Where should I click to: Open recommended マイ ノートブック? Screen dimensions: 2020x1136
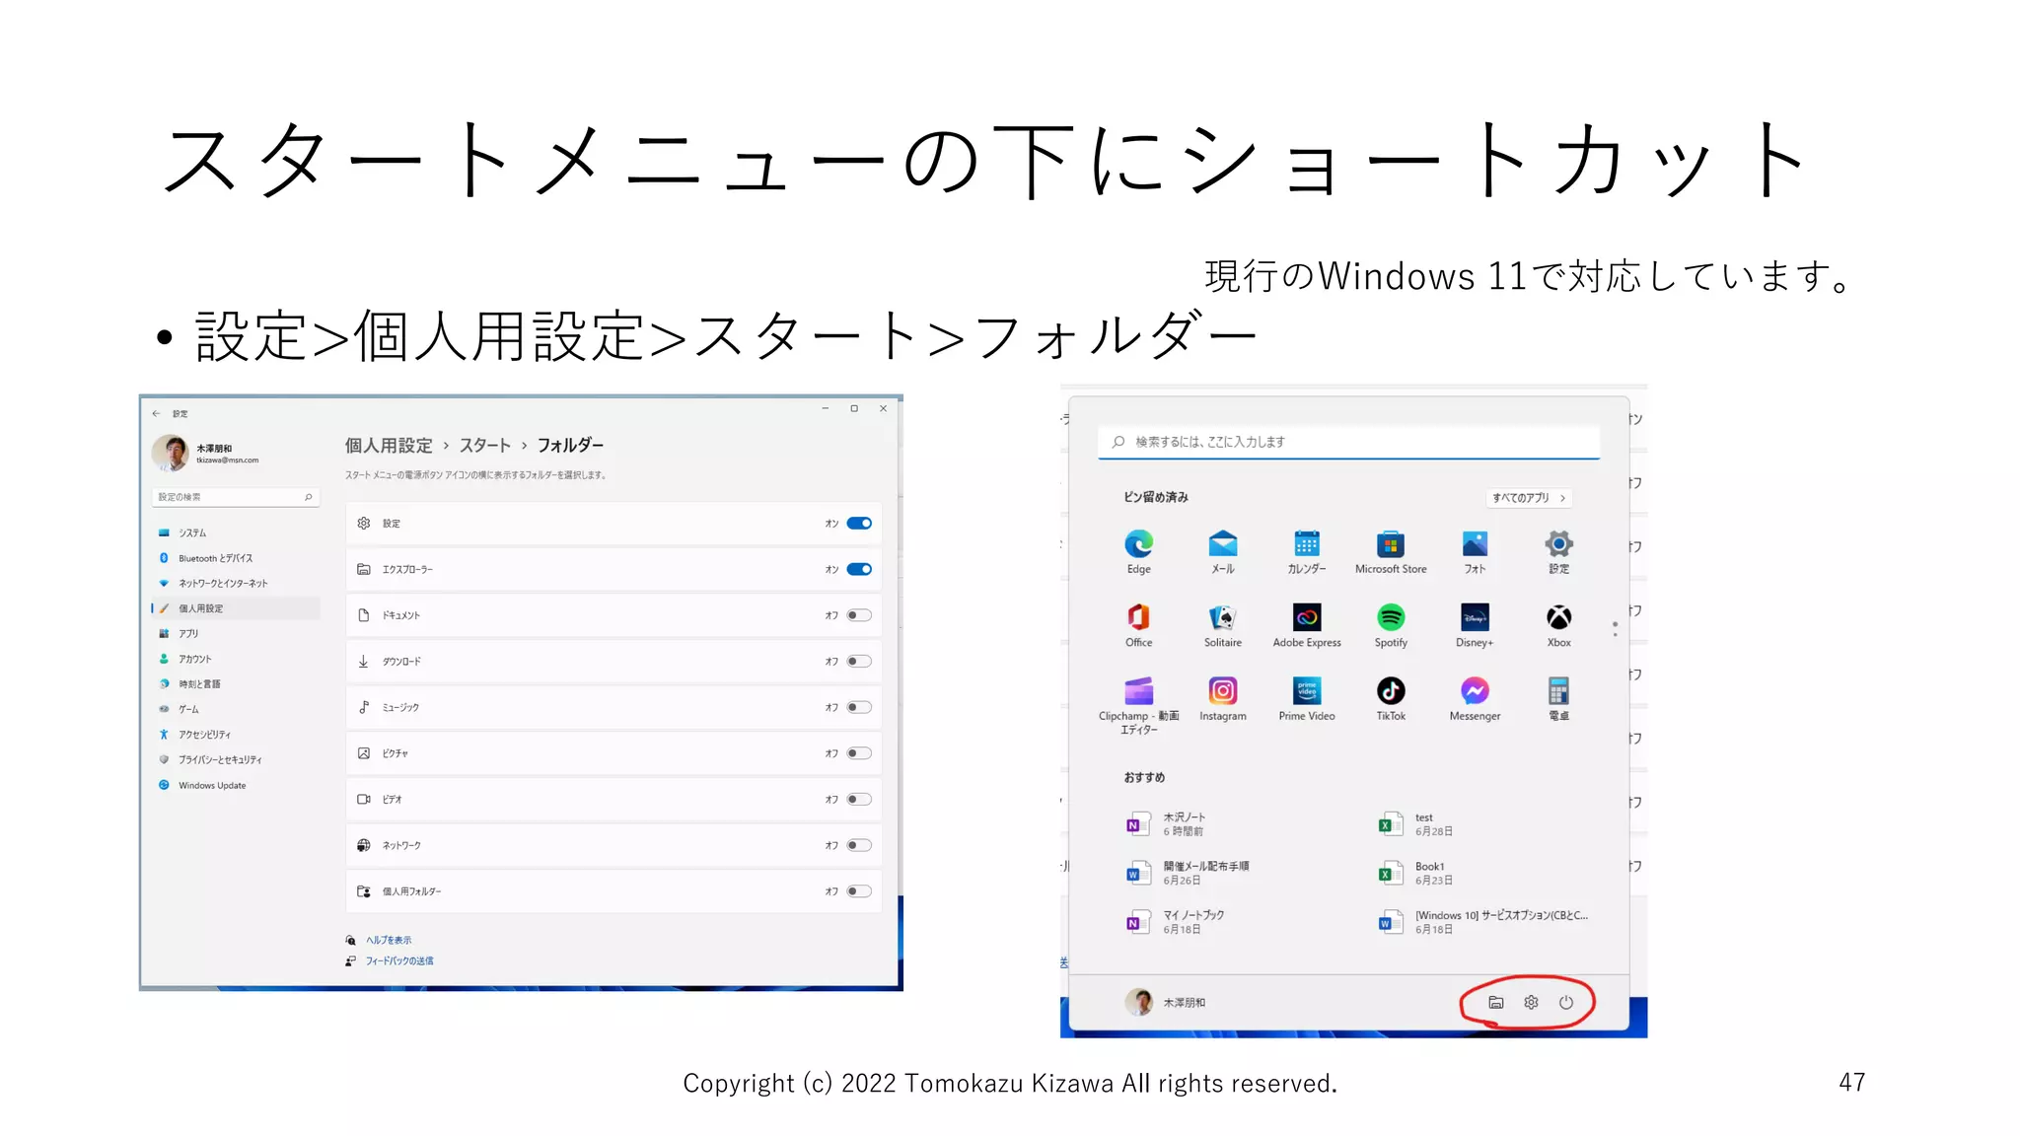click(x=1175, y=923)
